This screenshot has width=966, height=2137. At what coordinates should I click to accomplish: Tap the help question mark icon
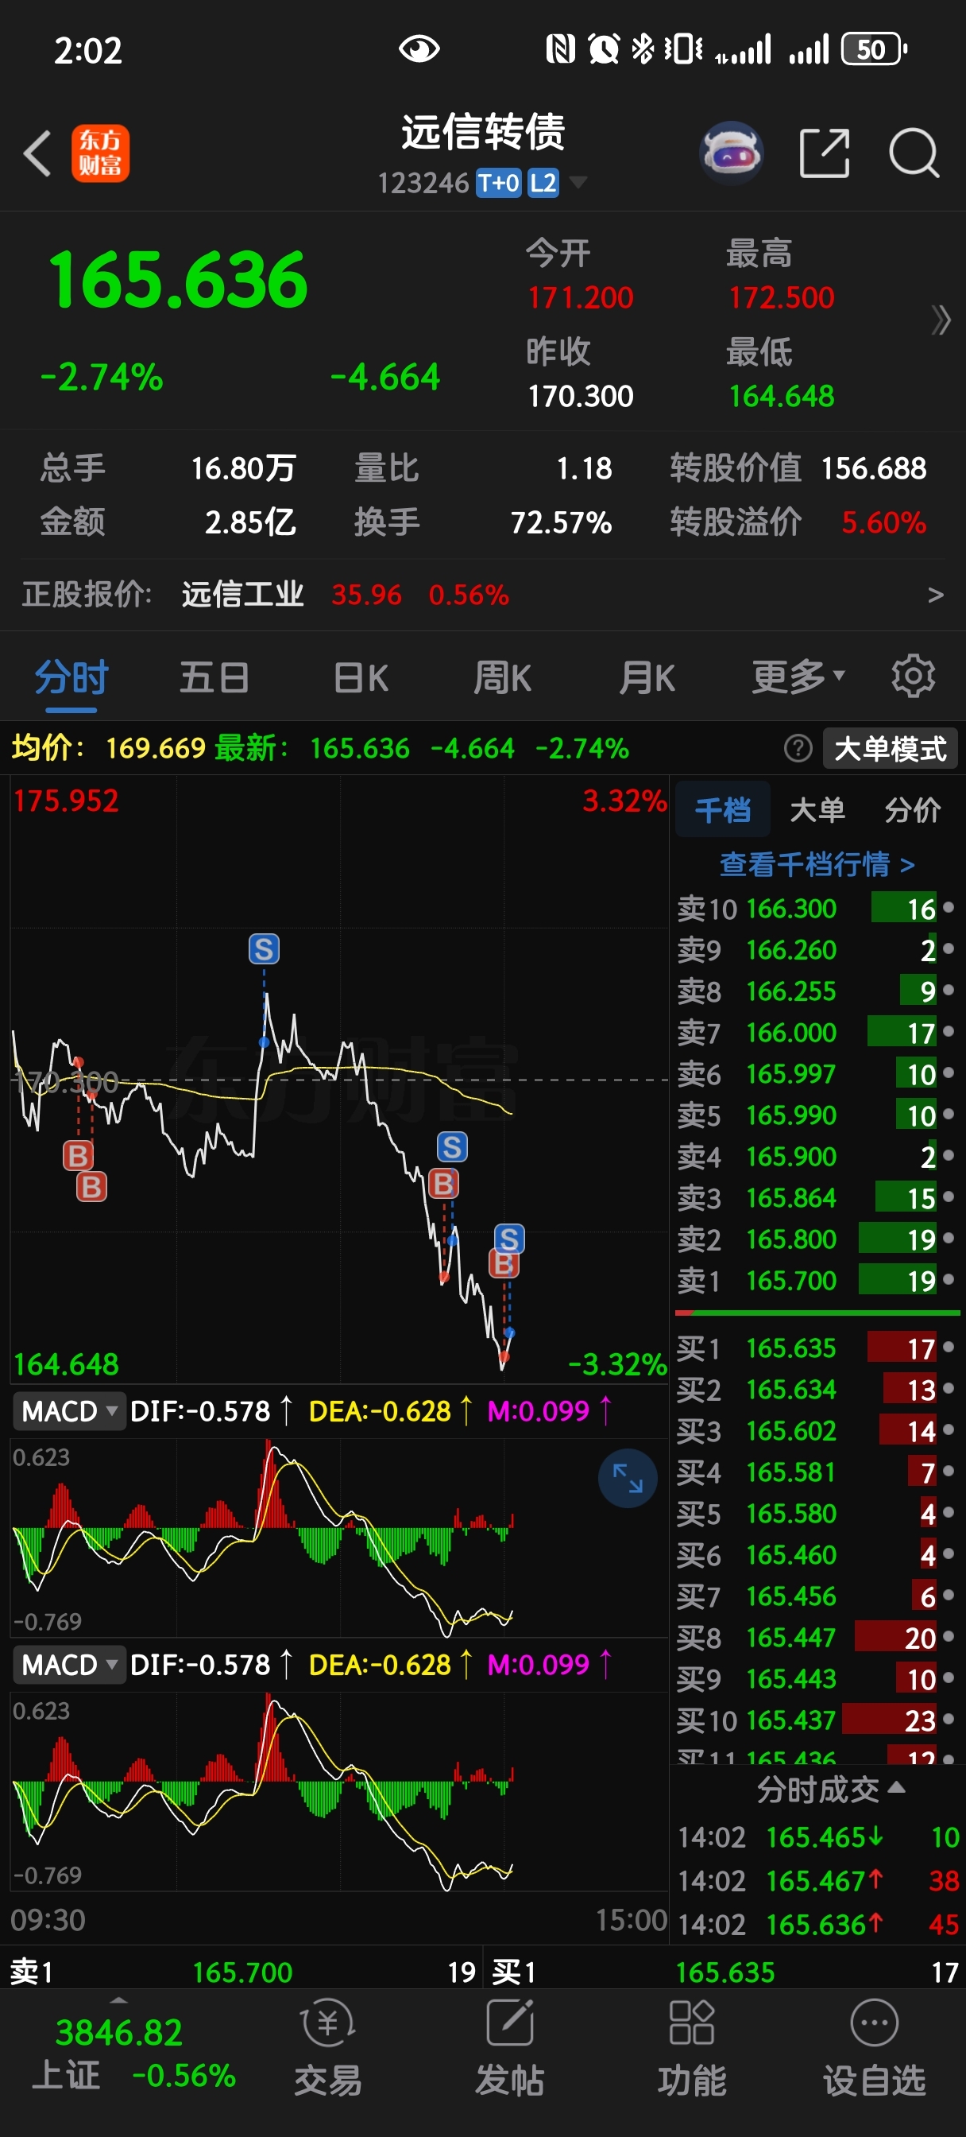[x=798, y=748]
